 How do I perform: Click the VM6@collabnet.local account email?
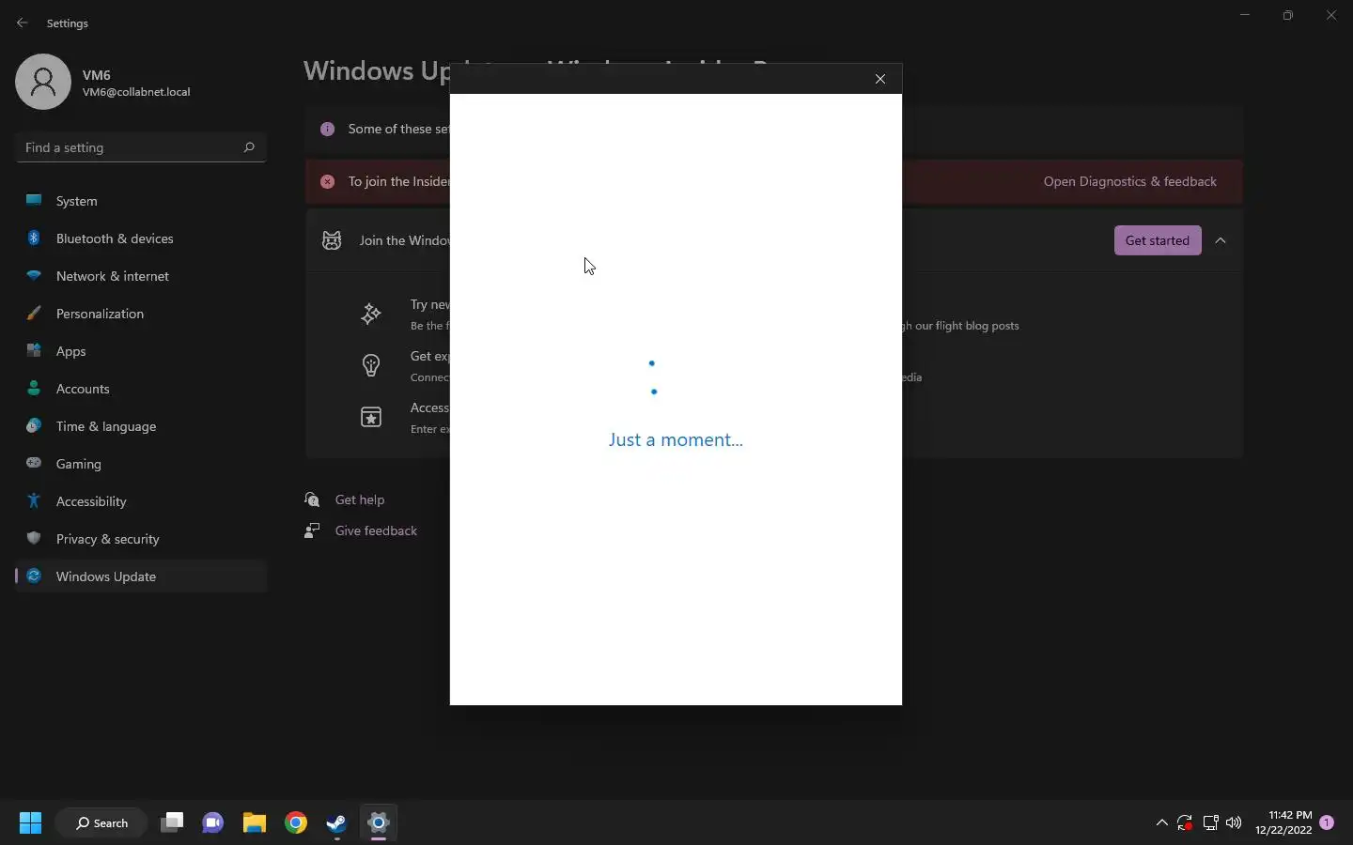point(136,92)
